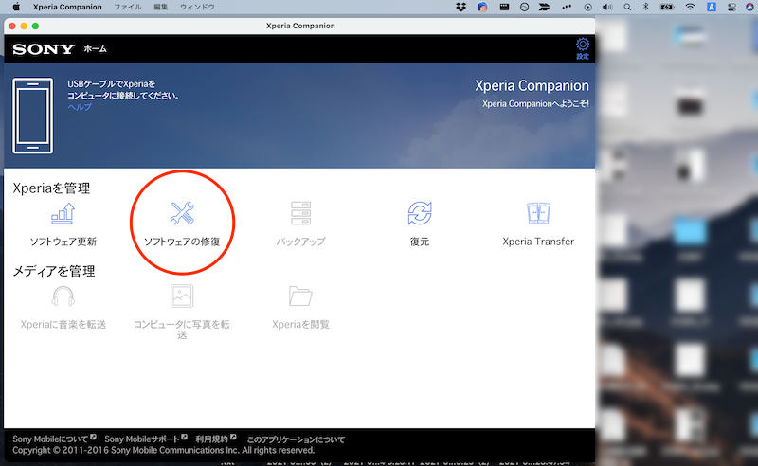Open the Sony Mobileについて link
The width and height of the screenshot is (758, 466).
51,439
